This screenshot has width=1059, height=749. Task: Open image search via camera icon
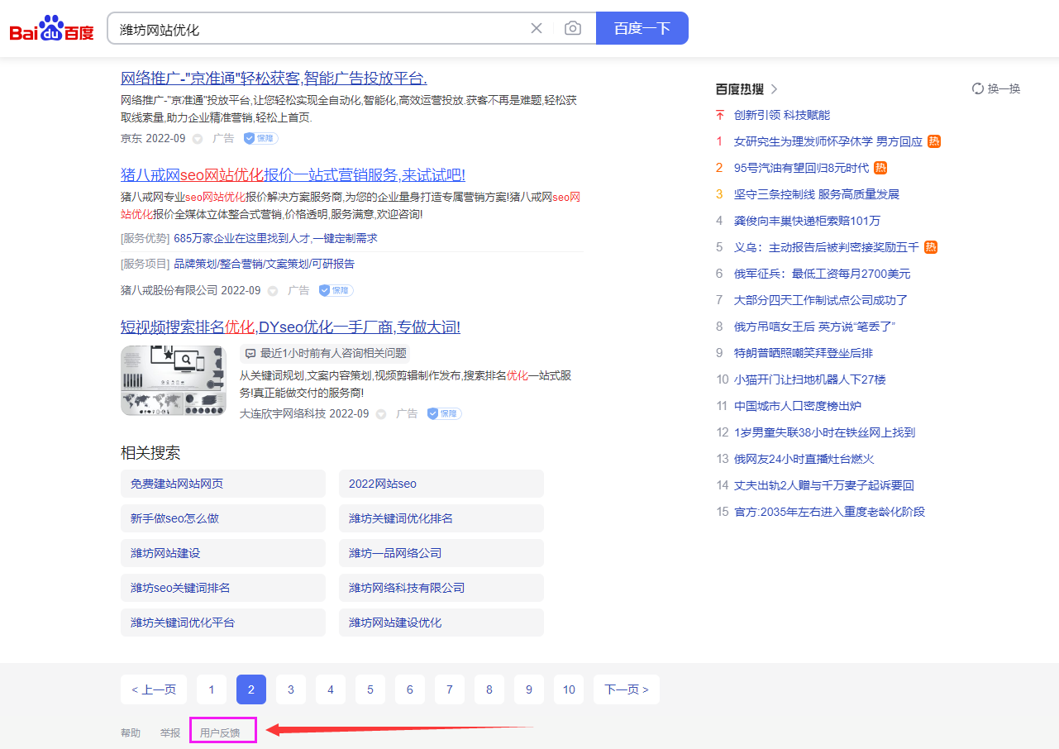[572, 28]
